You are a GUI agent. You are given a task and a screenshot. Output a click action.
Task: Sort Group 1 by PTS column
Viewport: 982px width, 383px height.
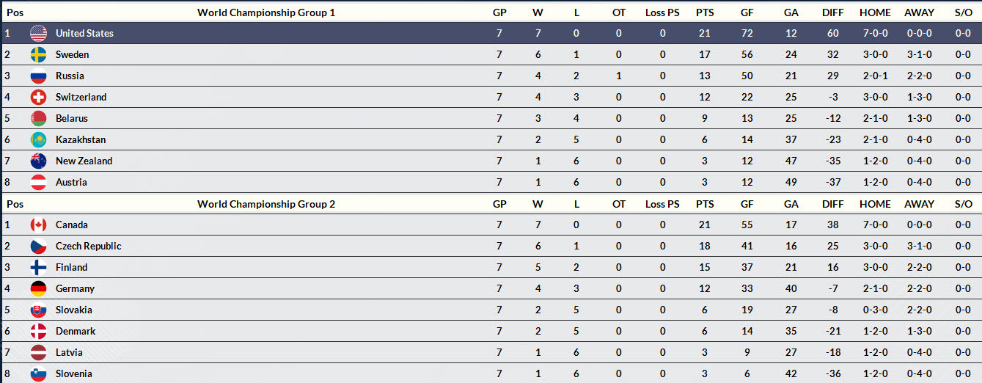(705, 12)
